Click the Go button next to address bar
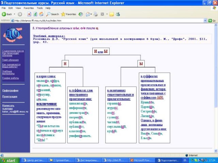The width and height of the screenshot is (218, 163). tap(212, 21)
